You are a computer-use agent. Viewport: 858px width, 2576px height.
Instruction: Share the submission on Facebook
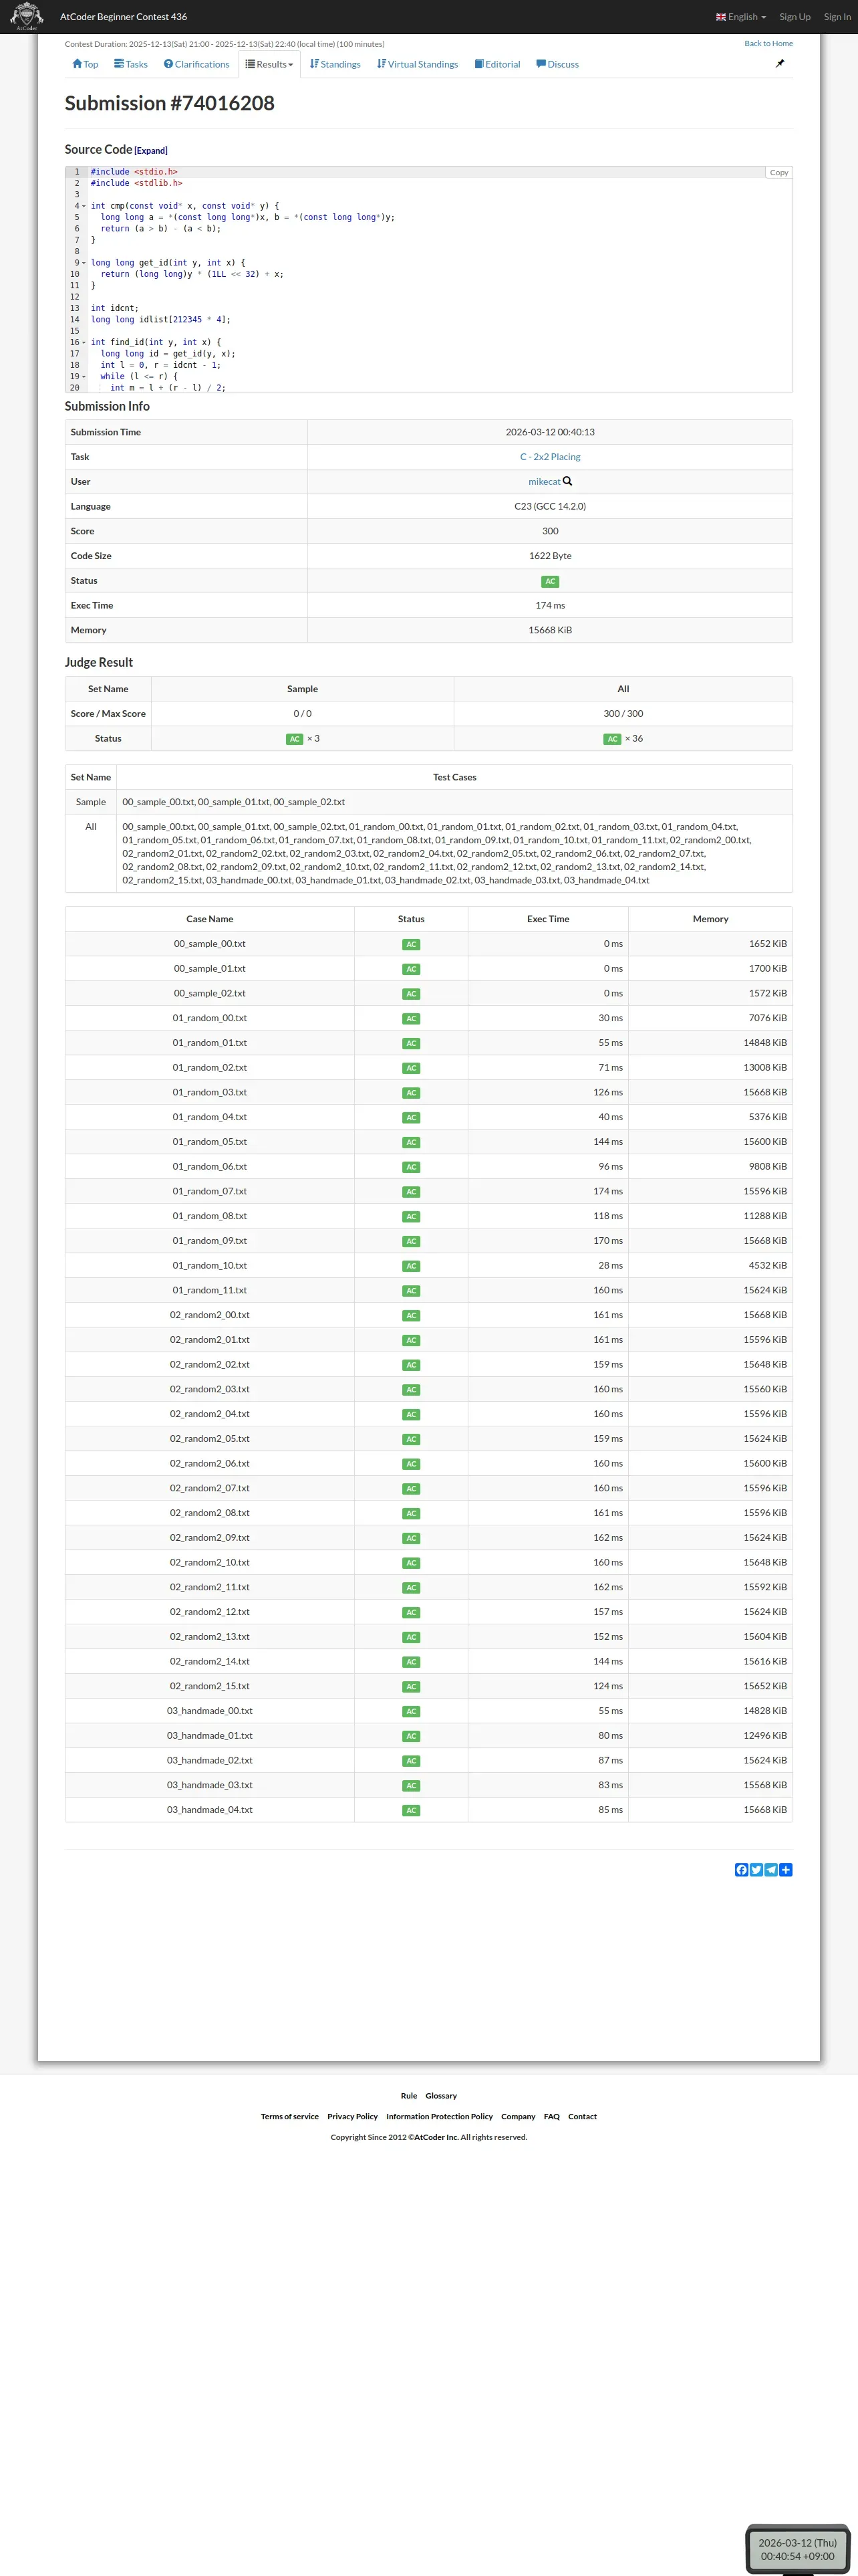click(741, 1870)
